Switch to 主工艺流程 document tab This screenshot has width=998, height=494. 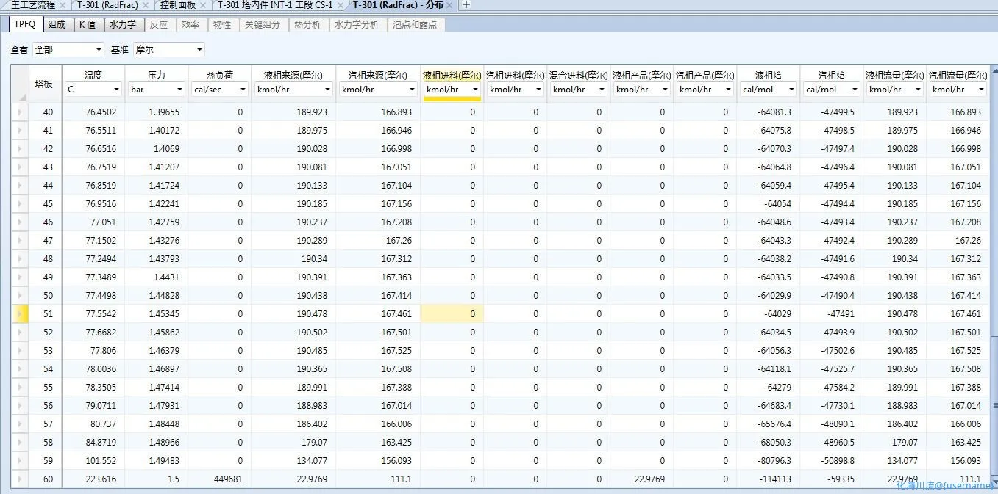point(32,4)
